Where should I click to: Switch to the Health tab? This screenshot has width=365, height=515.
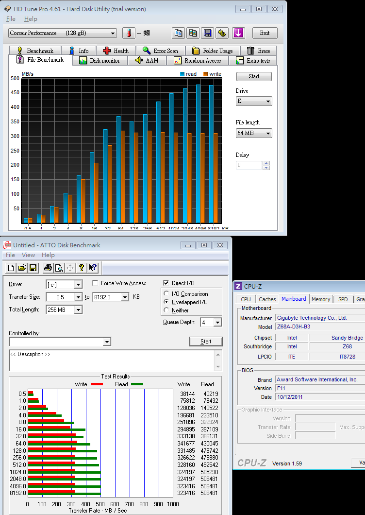[116, 51]
